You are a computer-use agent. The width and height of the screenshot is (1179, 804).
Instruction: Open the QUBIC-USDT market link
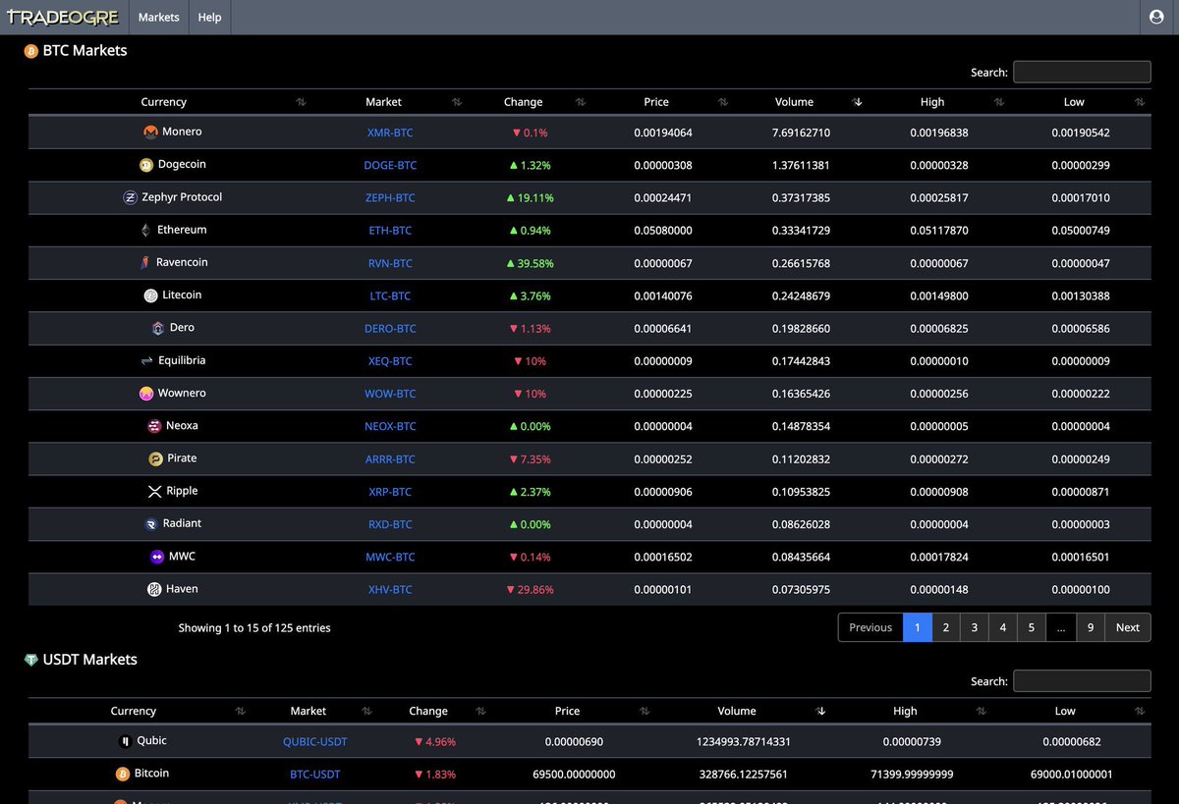click(x=315, y=741)
